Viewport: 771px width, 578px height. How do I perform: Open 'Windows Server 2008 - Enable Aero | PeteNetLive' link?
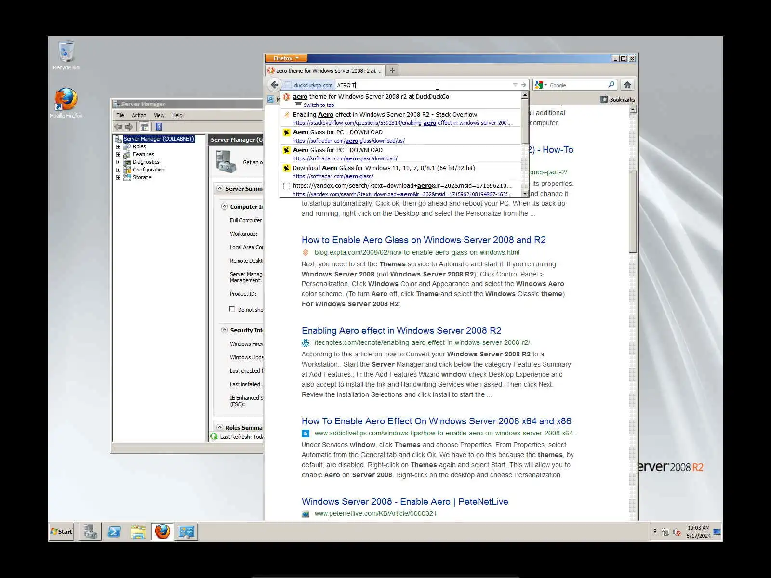[405, 501]
